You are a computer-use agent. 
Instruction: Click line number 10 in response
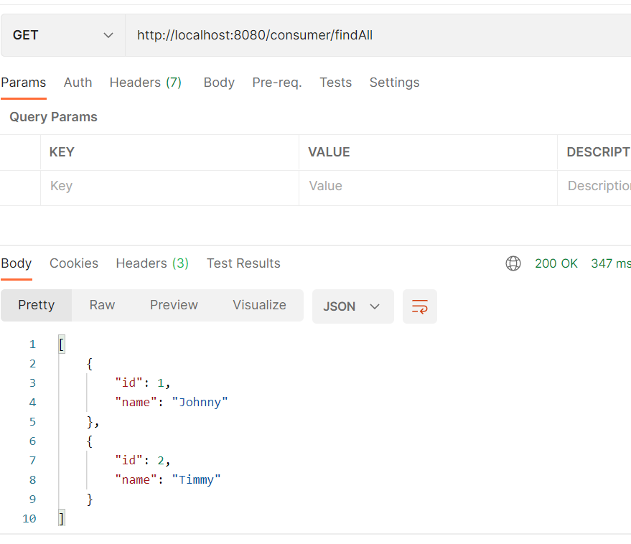coord(29,519)
